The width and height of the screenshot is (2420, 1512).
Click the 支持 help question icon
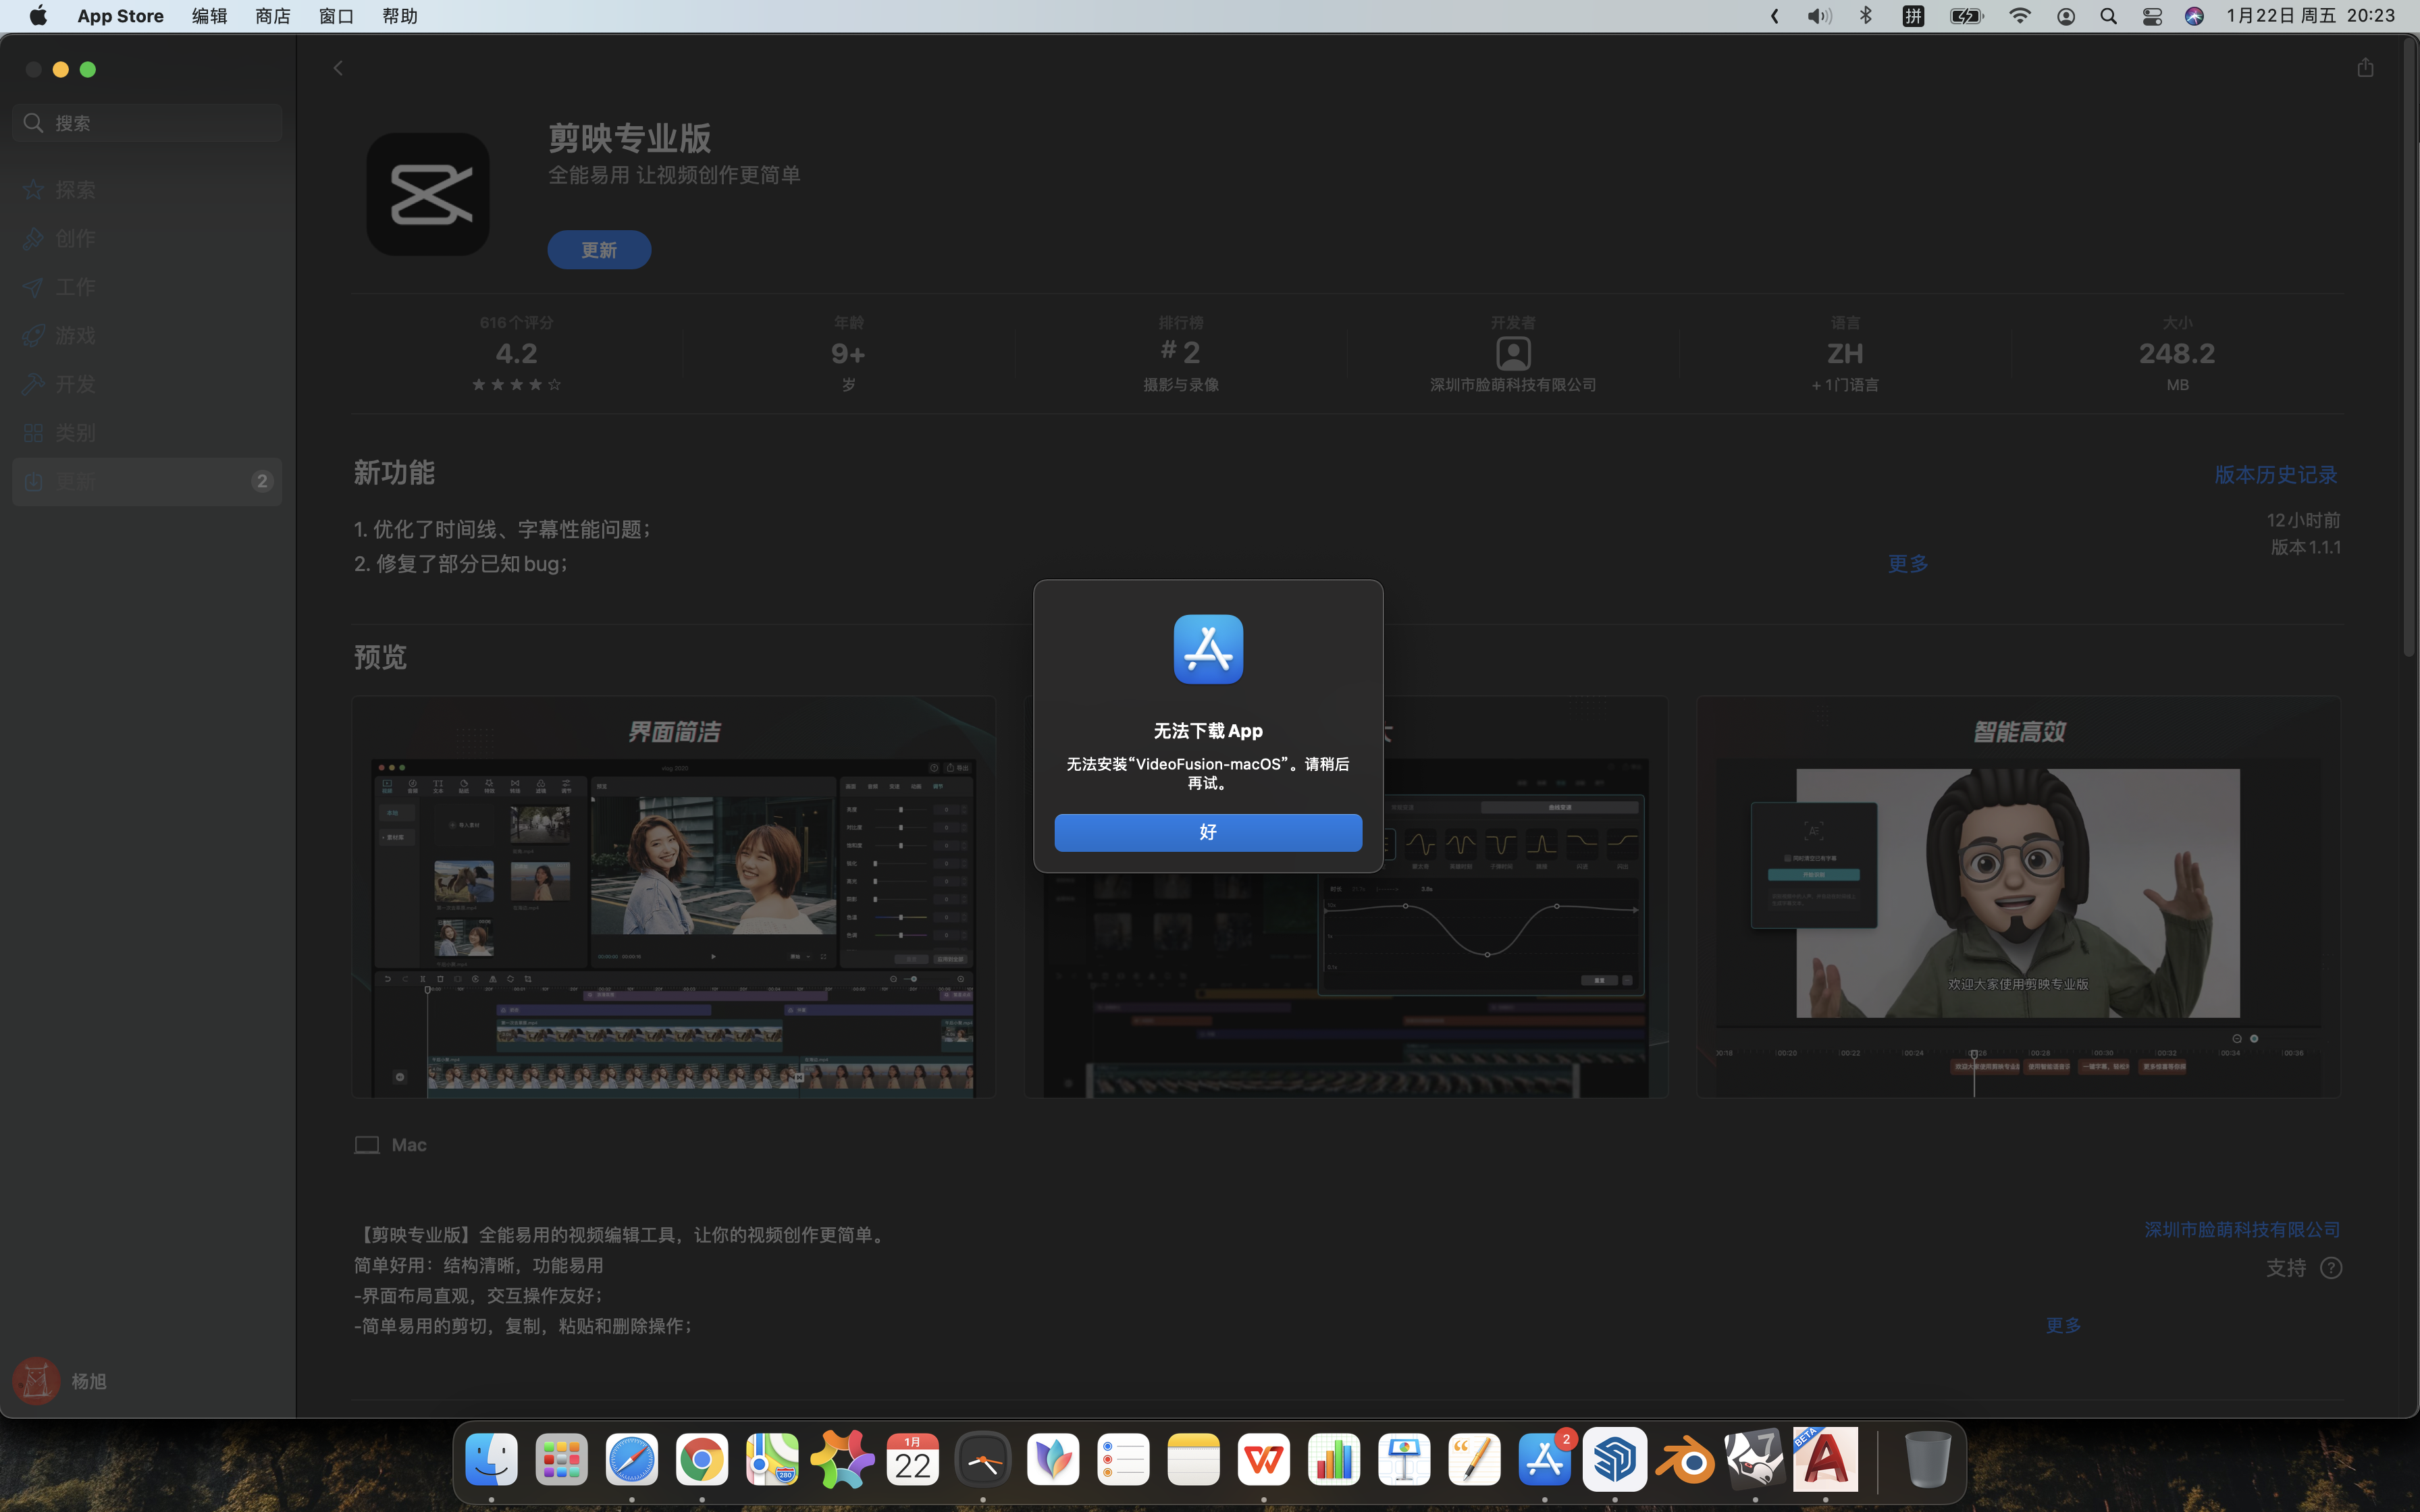(x=2330, y=1268)
